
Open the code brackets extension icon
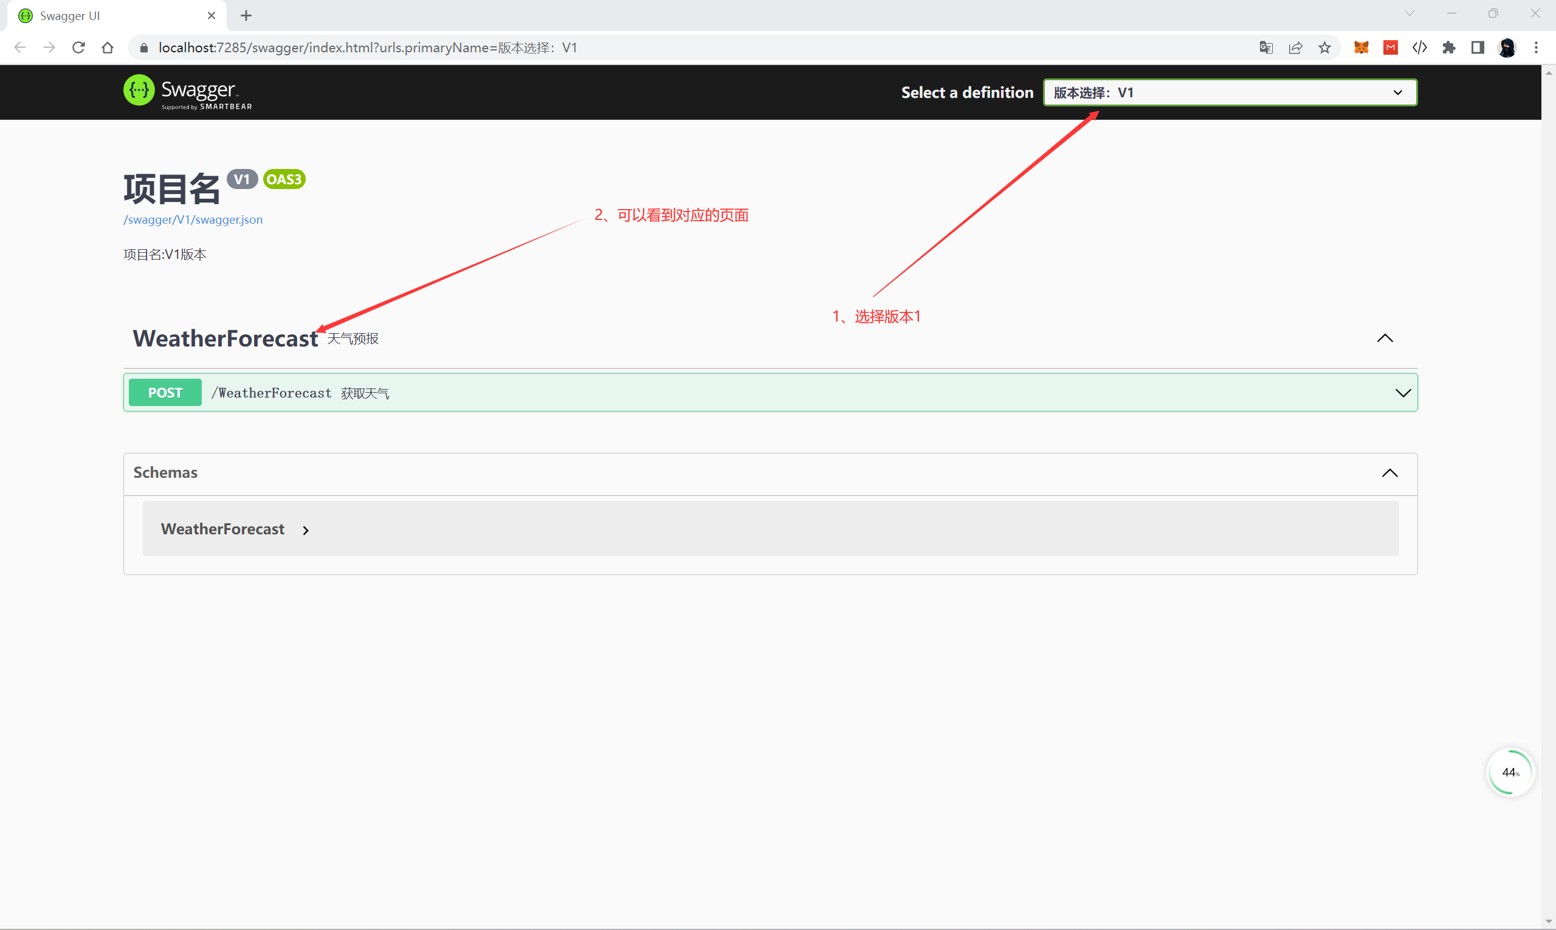point(1419,47)
